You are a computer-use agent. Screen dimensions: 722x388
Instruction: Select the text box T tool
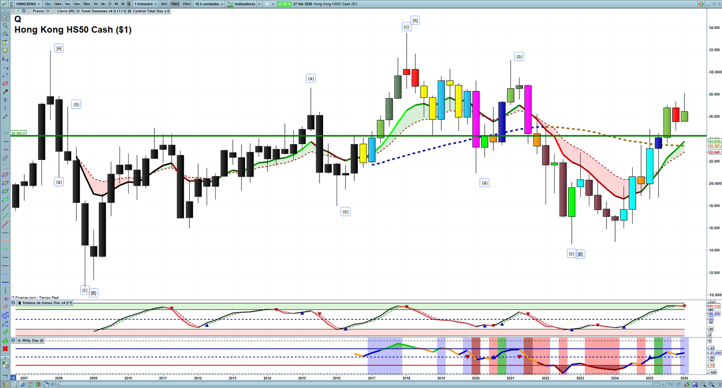(5, 100)
